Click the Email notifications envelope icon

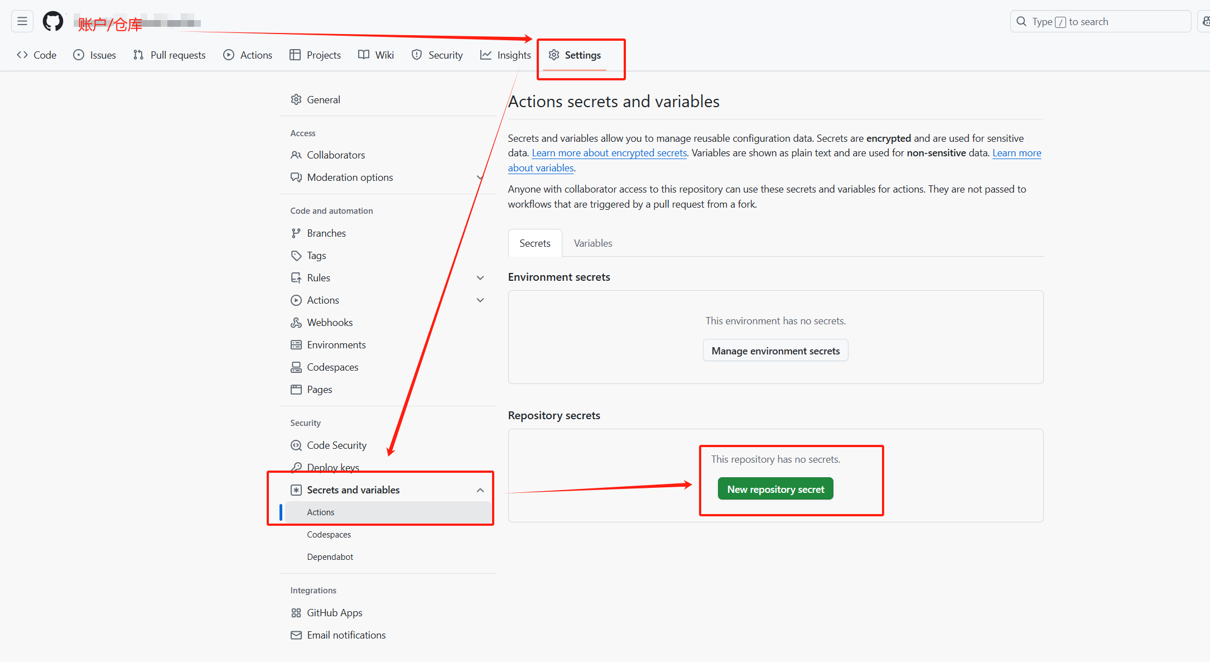point(296,635)
